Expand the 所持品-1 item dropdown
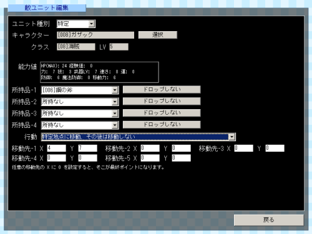Image resolution: width=312 pixels, height=234 pixels. pyautogui.click(x=80, y=90)
